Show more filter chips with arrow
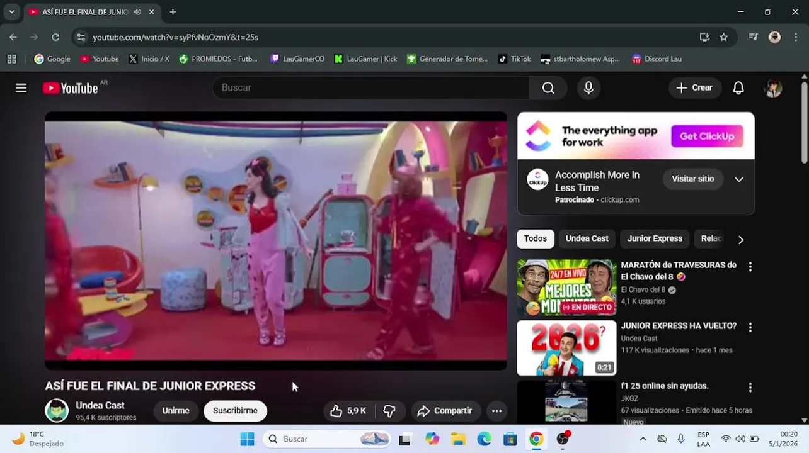The image size is (809, 453). (x=741, y=239)
